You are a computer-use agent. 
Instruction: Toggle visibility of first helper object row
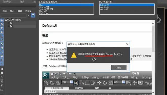tap(8, 23)
